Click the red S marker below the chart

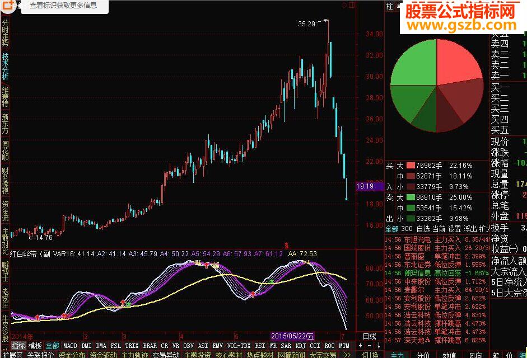pos(286,246)
